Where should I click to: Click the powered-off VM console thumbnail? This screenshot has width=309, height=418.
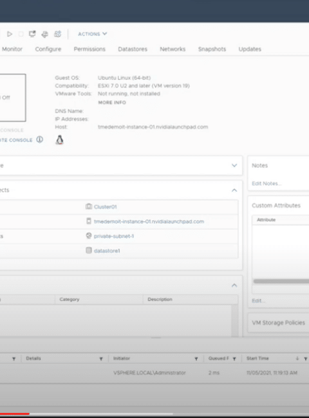tap(12, 98)
